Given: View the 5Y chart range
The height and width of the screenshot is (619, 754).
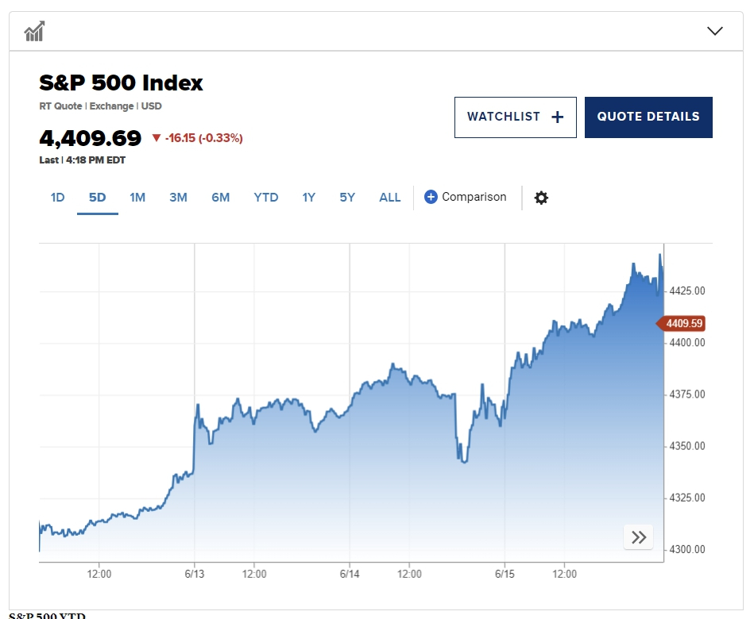Looking at the screenshot, I should tap(347, 198).
